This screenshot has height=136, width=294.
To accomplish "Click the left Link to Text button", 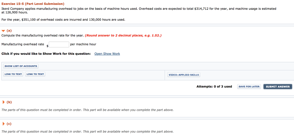I will pos(13,74).
